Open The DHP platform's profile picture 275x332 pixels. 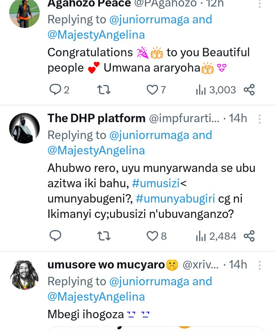coord(24,128)
